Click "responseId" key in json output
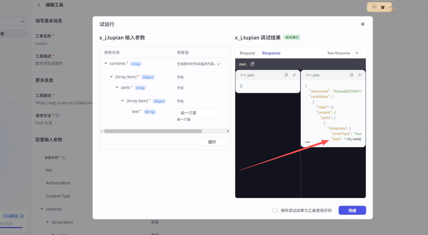 tap(319, 91)
